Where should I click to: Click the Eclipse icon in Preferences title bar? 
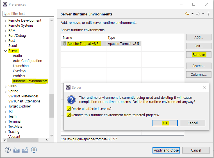[x=5, y=4]
